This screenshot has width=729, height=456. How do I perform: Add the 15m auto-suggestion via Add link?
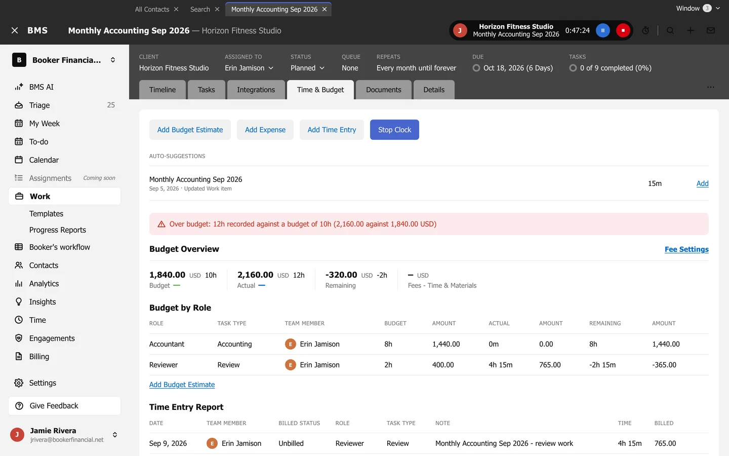(x=702, y=183)
